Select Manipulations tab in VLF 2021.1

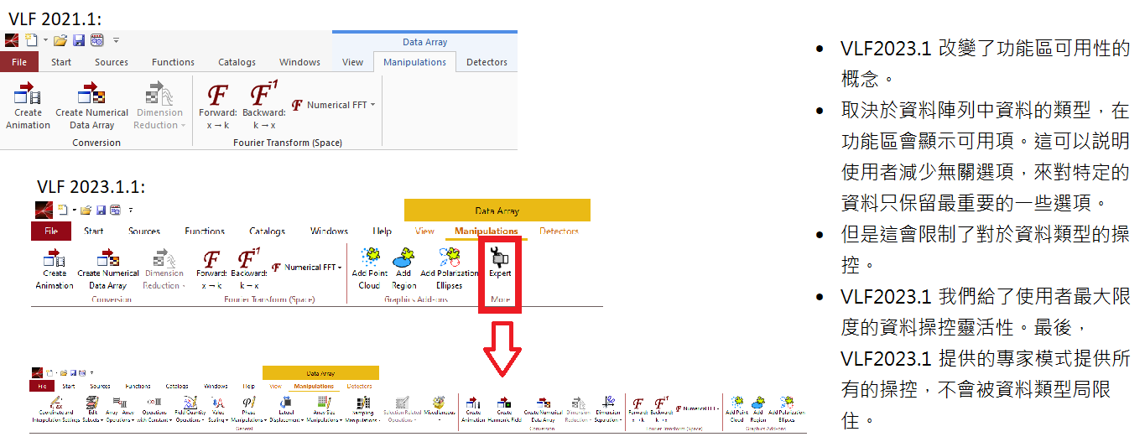coord(414,62)
